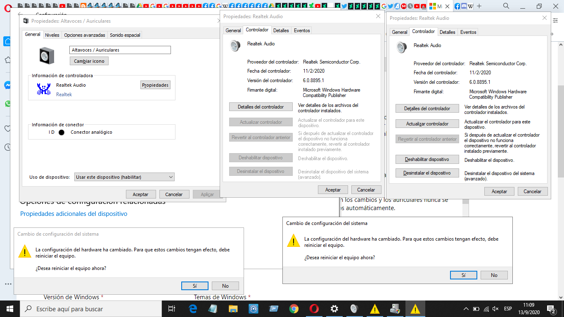Open WhatsApp in the Opera sidebar

click(x=8, y=104)
